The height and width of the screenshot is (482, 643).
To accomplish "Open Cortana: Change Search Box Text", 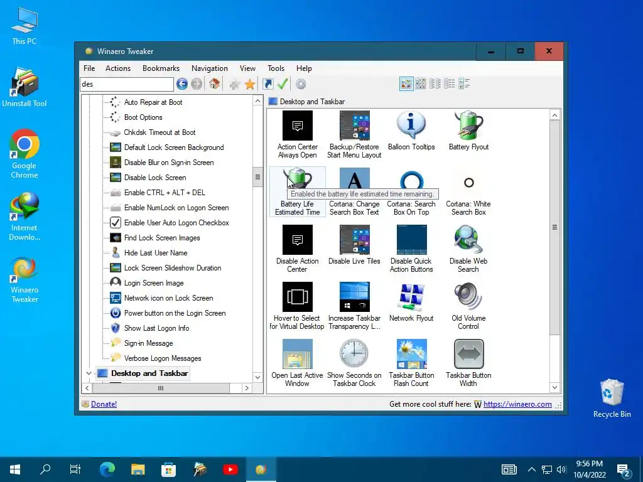I will tap(354, 192).
